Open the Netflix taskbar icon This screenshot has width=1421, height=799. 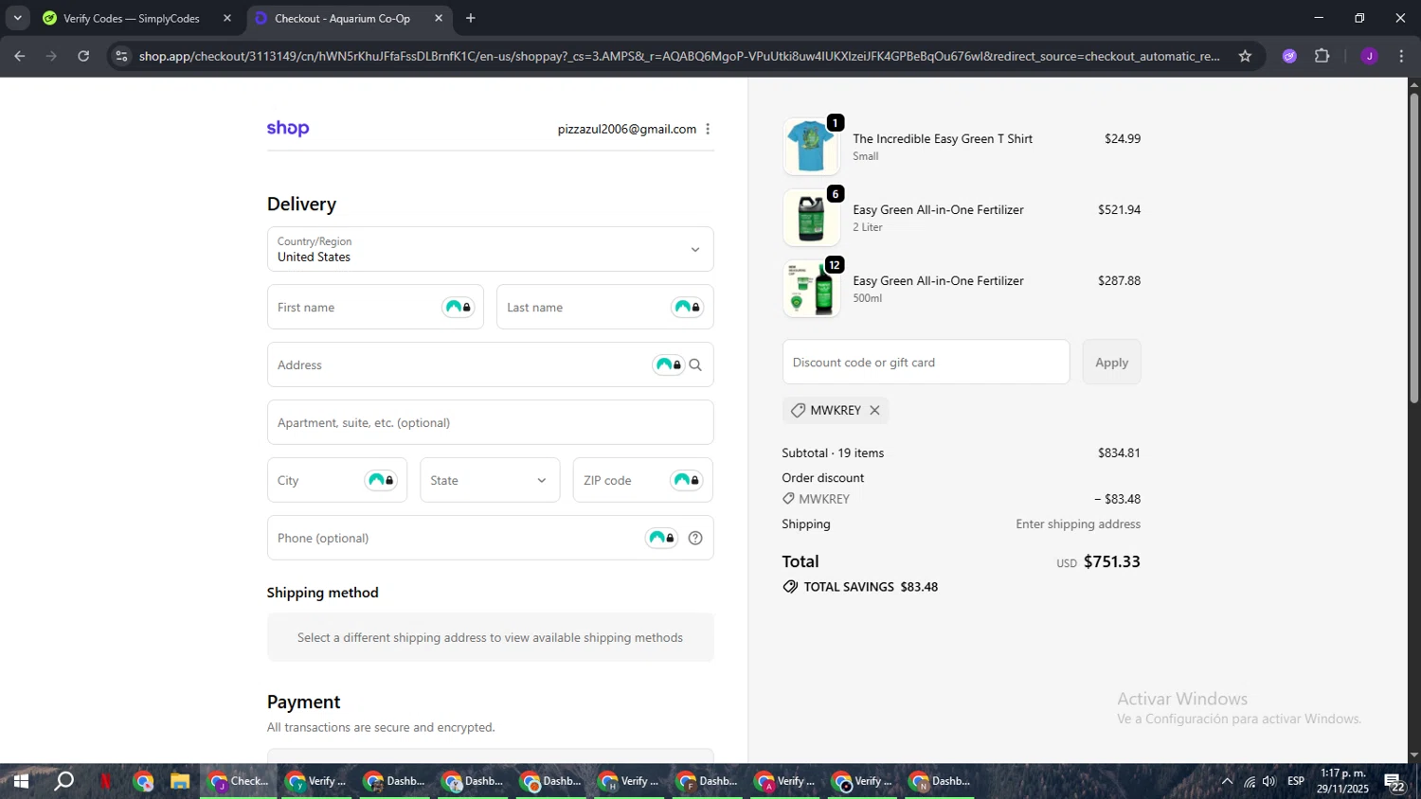106,781
